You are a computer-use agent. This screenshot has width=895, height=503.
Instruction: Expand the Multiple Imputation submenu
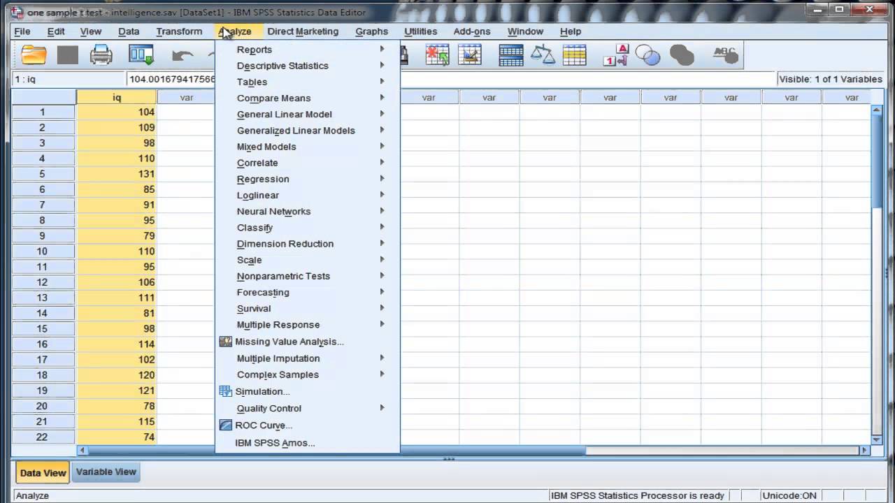(x=308, y=358)
